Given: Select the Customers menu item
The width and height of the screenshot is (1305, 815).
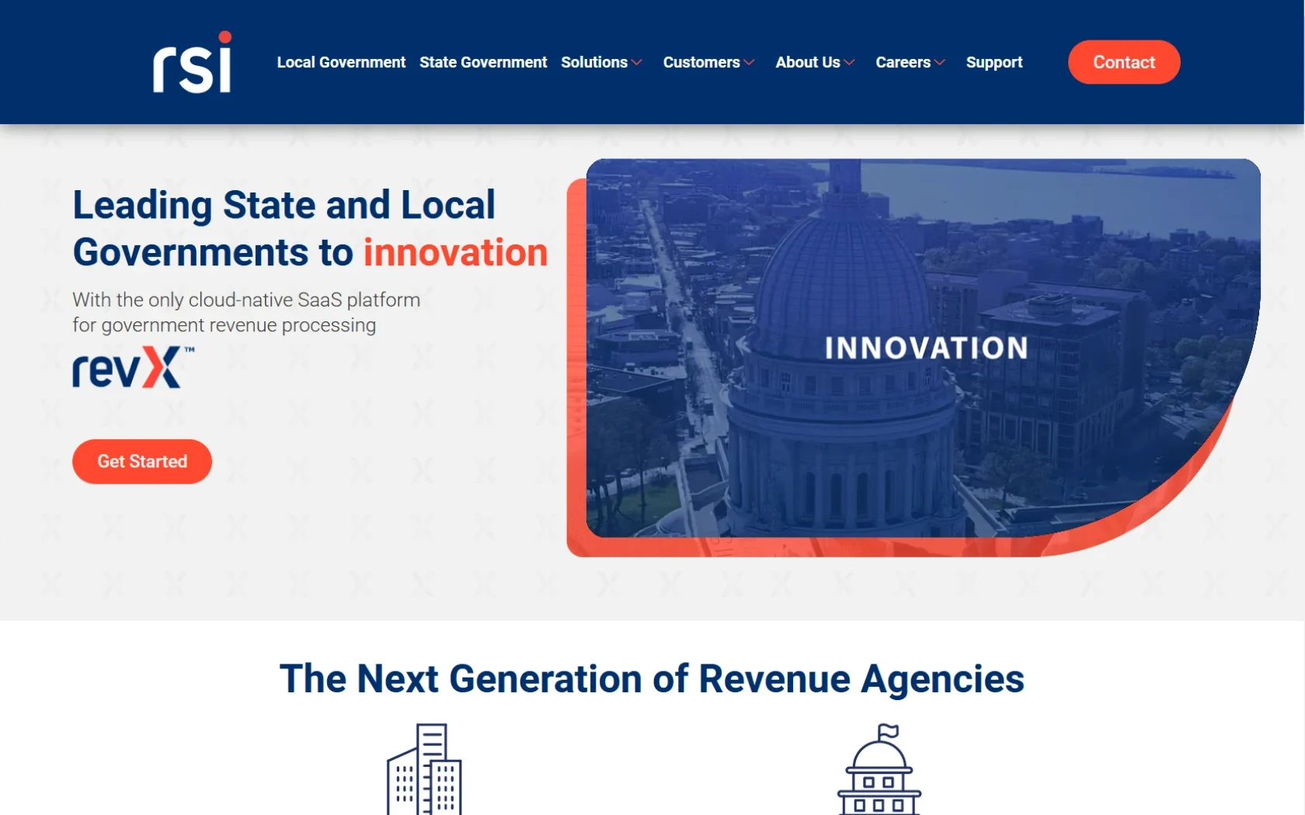Looking at the screenshot, I should (701, 62).
